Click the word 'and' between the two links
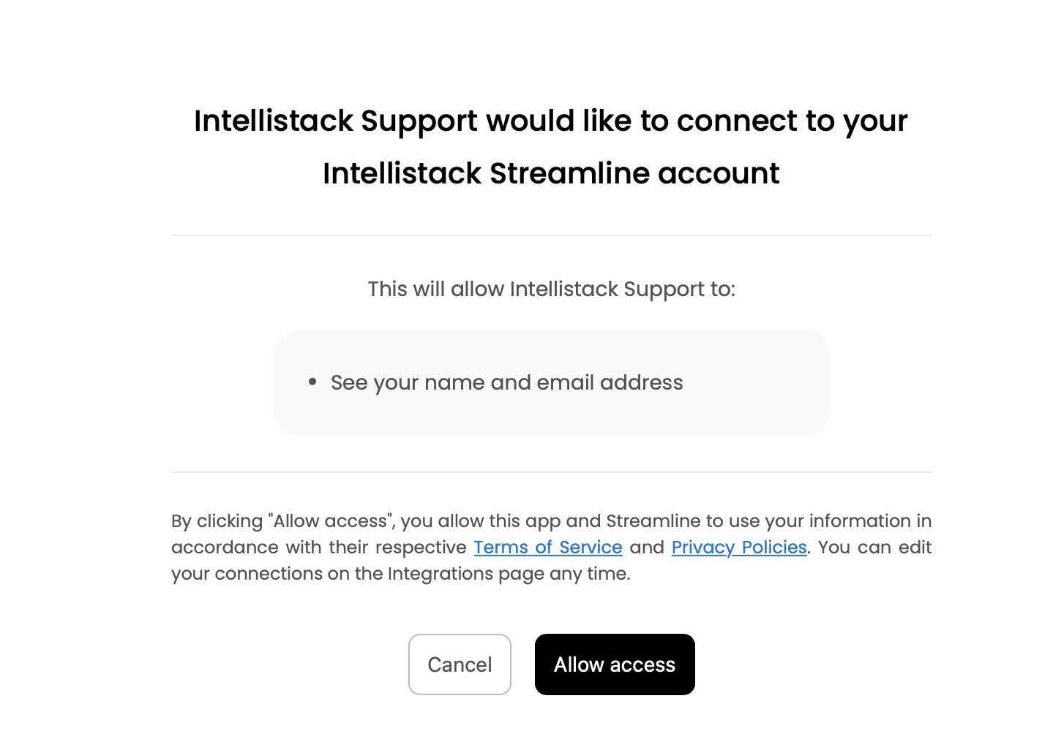Image resolution: width=1042 pixels, height=750 pixels. [x=647, y=548]
